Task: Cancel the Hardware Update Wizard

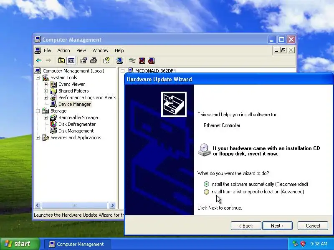Action: coord(313,226)
